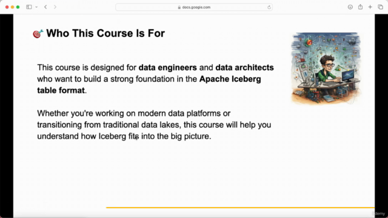This screenshot has width=388, height=218.
Task: Click the docs.google.com address bar
Action: coord(194,7)
